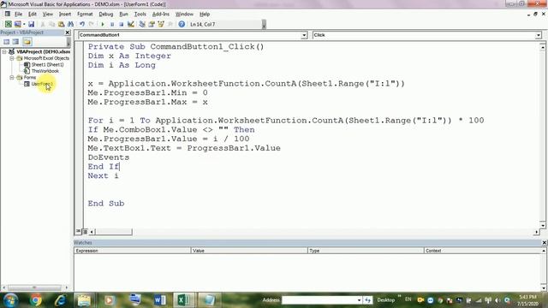Click the taskbar volume speaker icon
The width and height of the screenshot is (548, 308).
[497, 300]
